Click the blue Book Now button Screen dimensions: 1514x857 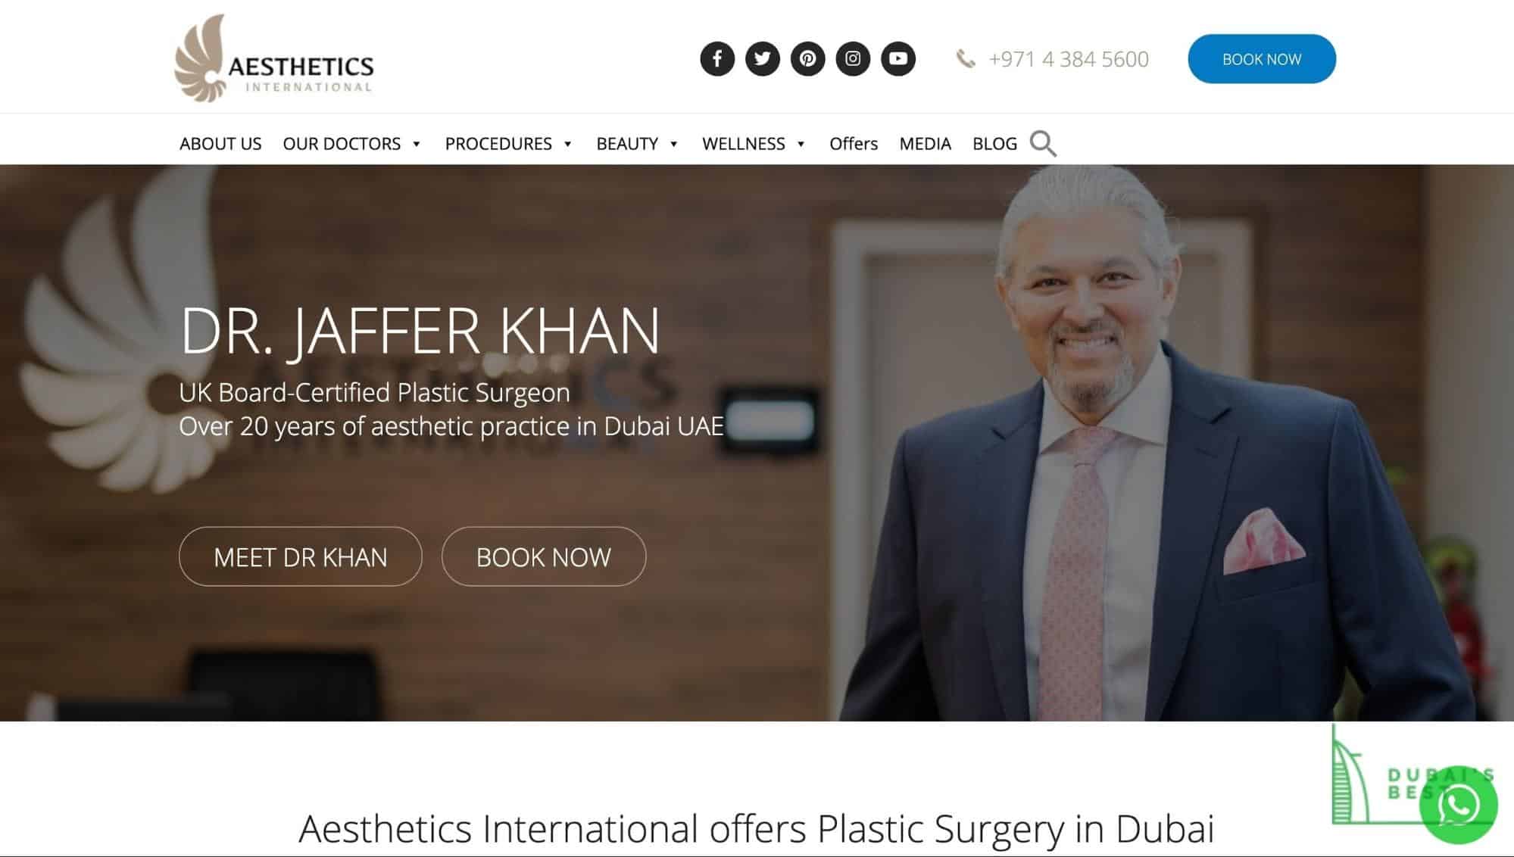coord(1262,59)
